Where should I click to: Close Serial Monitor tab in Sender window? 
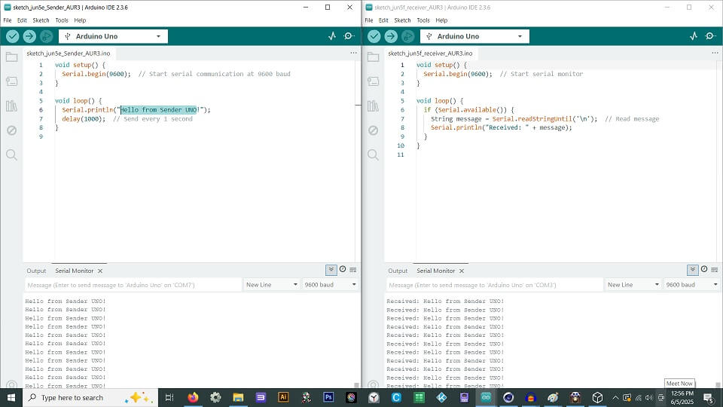[x=100, y=271]
